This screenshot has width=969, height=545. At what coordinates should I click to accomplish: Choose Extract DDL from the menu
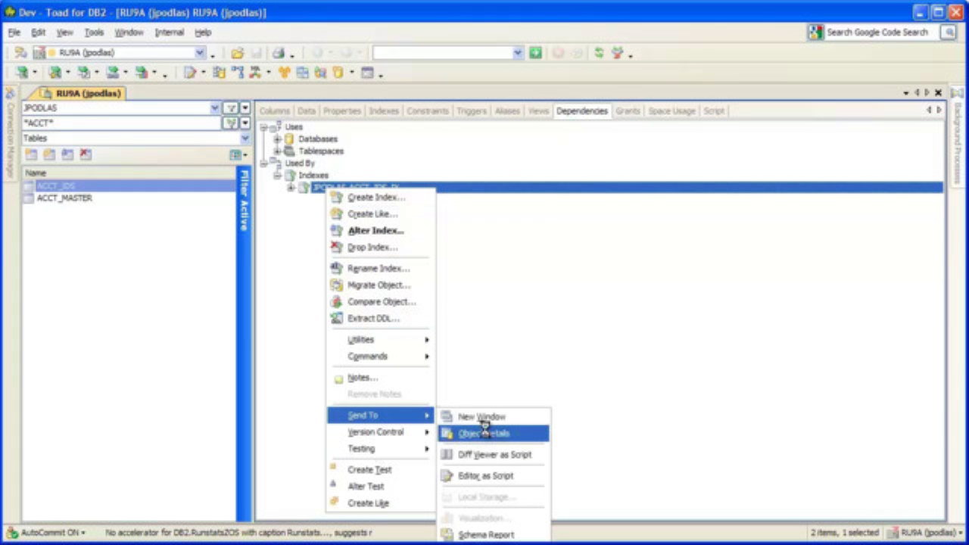(x=372, y=318)
